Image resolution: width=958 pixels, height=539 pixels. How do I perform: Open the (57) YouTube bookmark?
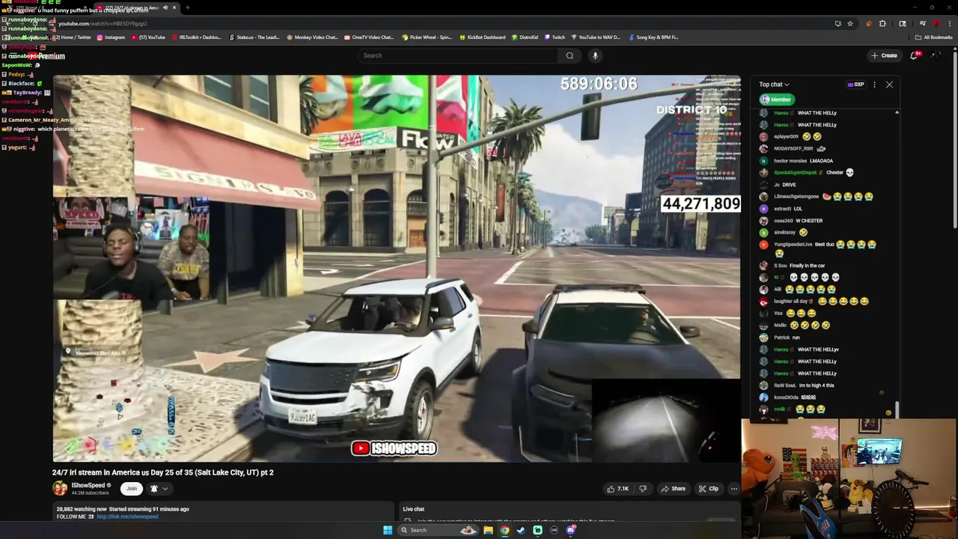pyautogui.click(x=148, y=37)
